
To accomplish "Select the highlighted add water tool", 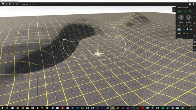I will 179,29.
